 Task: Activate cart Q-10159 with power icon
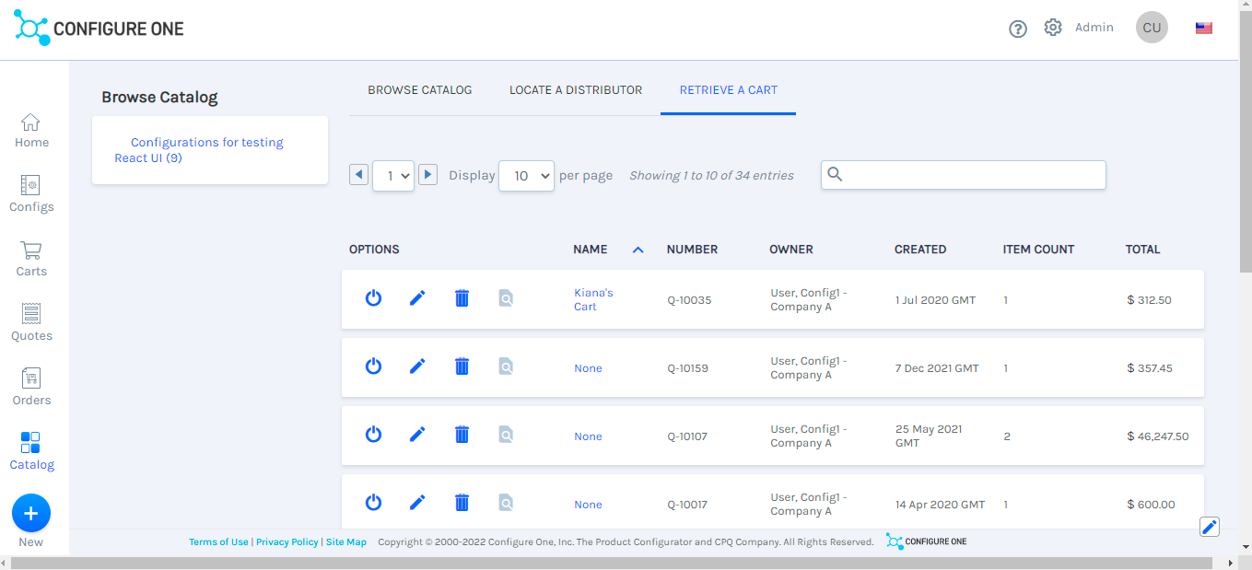[x=373, y=366]
